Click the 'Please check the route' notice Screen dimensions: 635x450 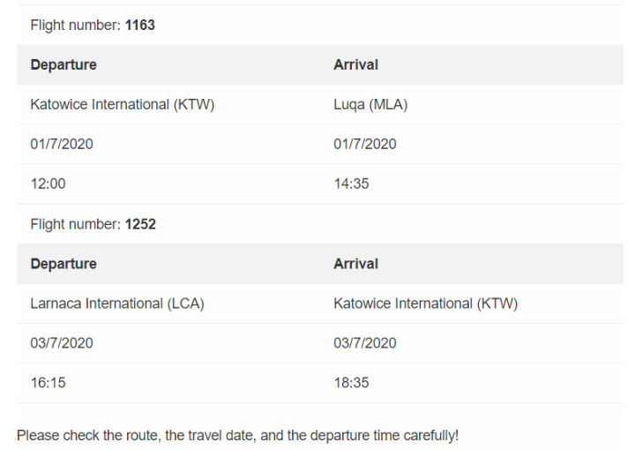coord(237,435)
